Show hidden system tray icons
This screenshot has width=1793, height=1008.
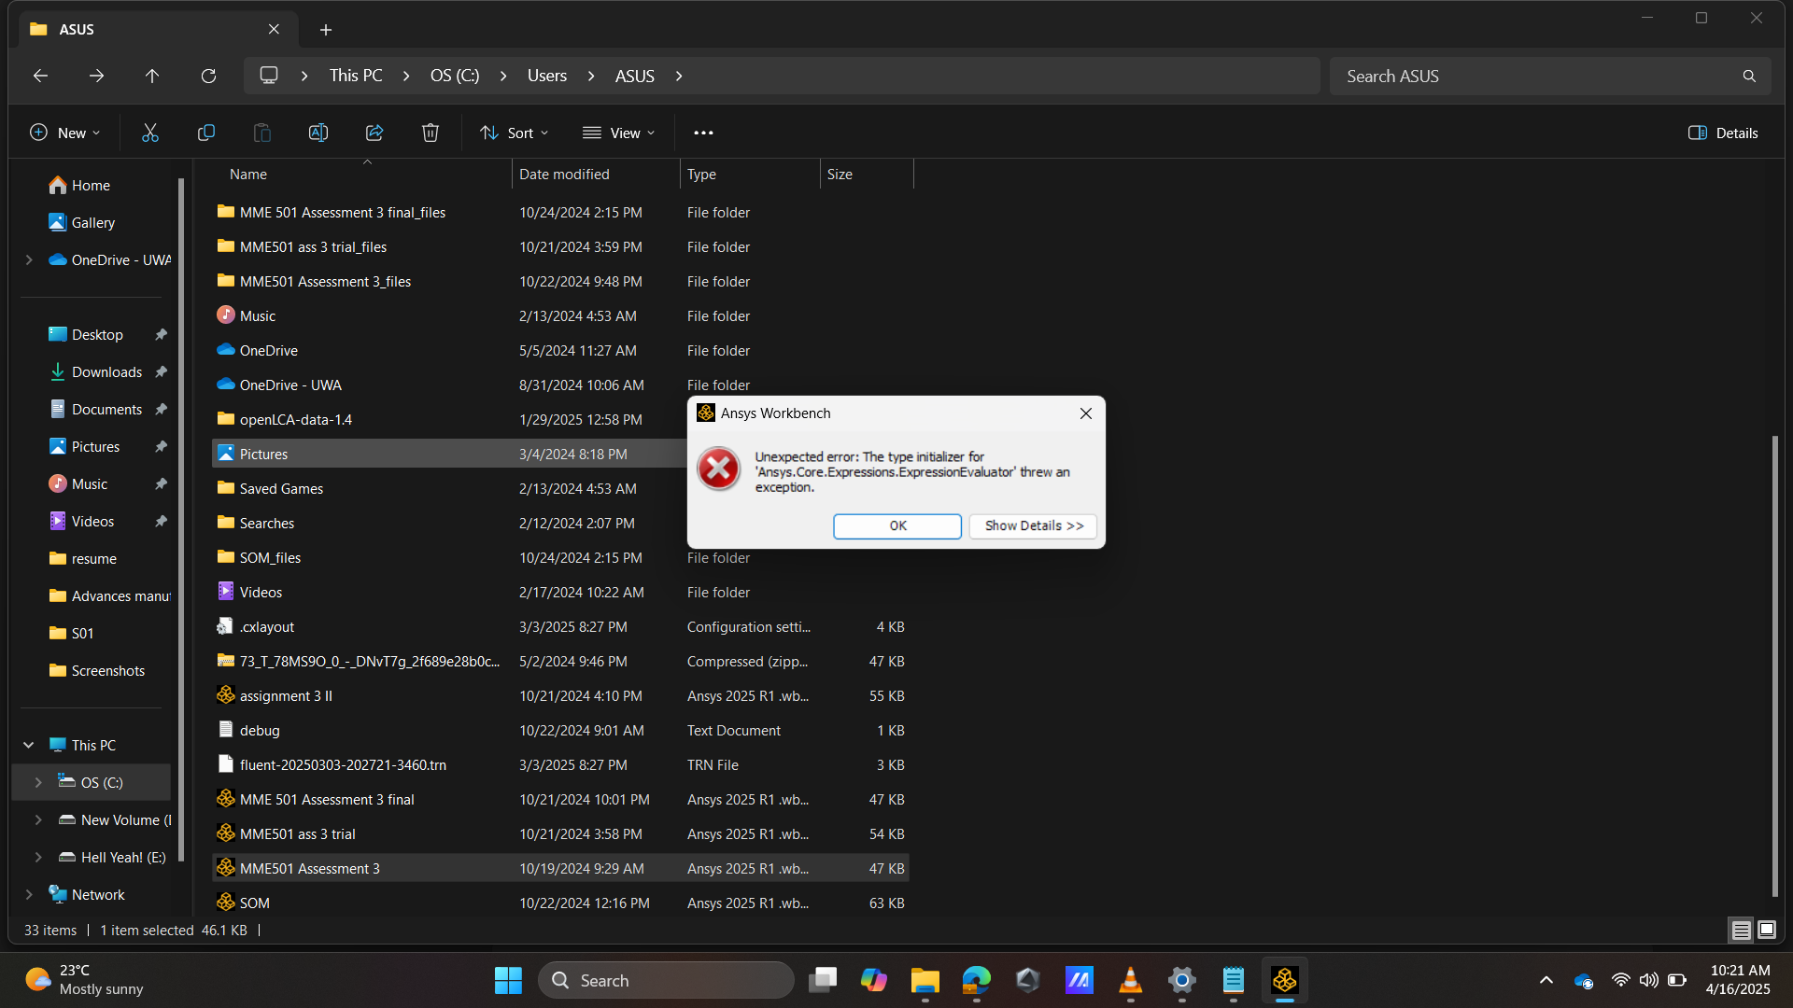point(1546,980)
